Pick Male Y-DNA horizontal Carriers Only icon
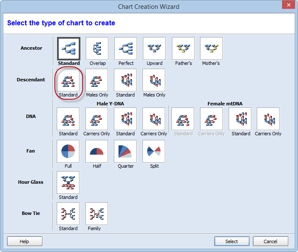This screenshot has width=298, height=252. point(97,119)
